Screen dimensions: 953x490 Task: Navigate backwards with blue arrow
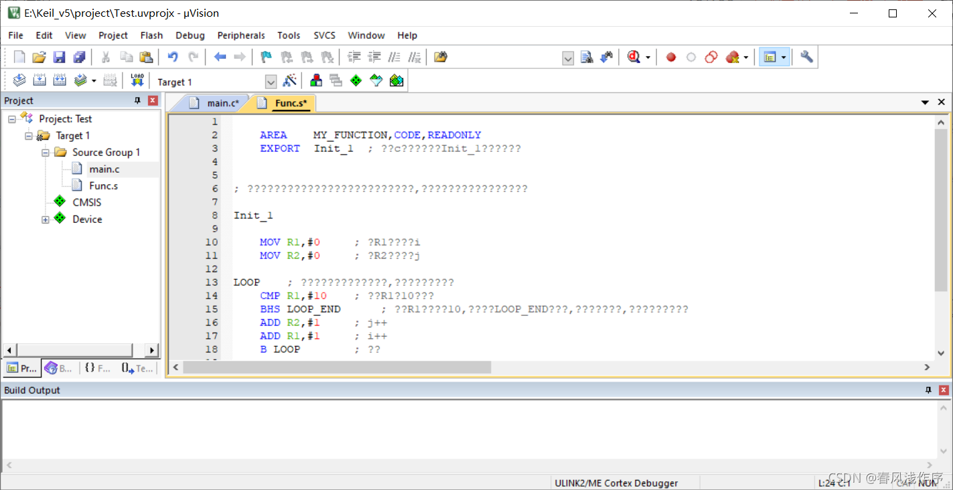220,58
